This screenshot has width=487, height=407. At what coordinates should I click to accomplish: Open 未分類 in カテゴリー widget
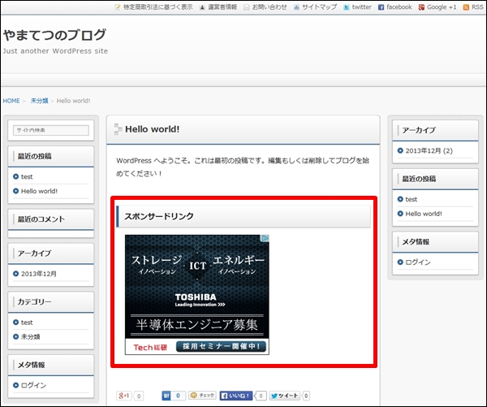pos(31,337)
